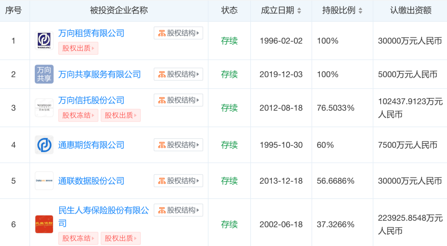
Task: Click the 万向租赁有限公司 company logo
Action: (x=44, y=41)
